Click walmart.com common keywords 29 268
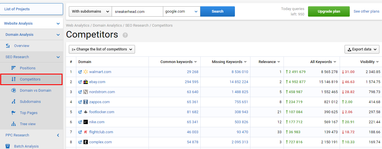 (193, 72)
